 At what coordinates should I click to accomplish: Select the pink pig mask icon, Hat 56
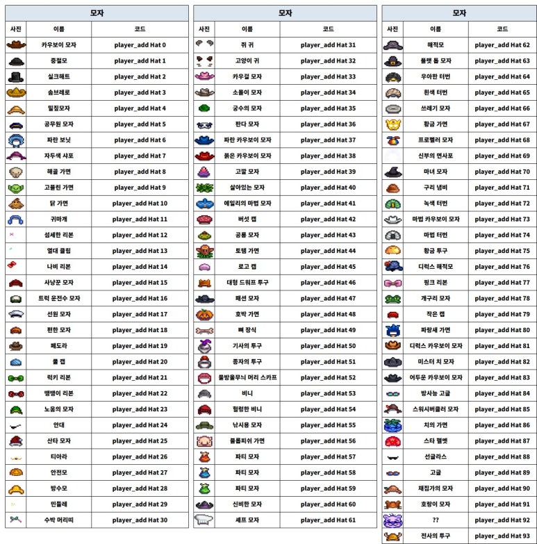coord(204,441)
